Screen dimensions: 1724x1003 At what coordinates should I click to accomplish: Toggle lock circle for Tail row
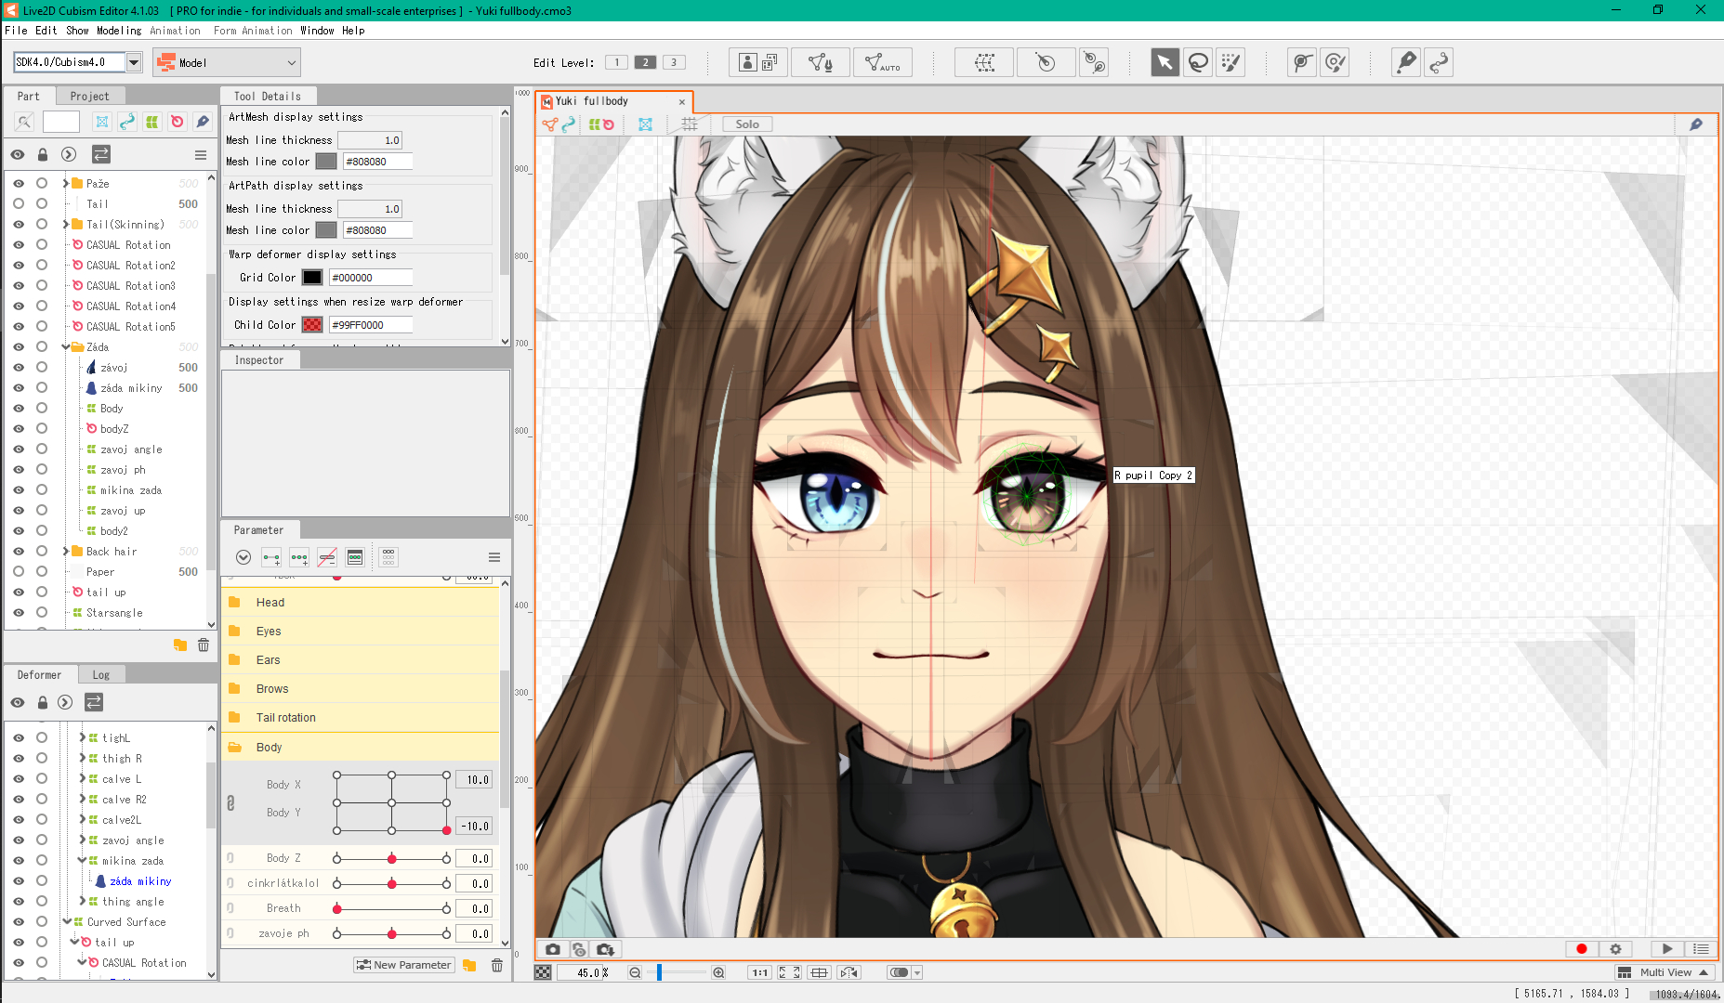pos(42,204)
